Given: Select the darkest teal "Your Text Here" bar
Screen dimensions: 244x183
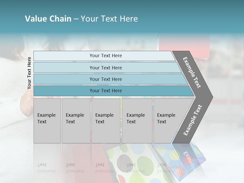Looking at the screenshot, I should click(106, 91).
